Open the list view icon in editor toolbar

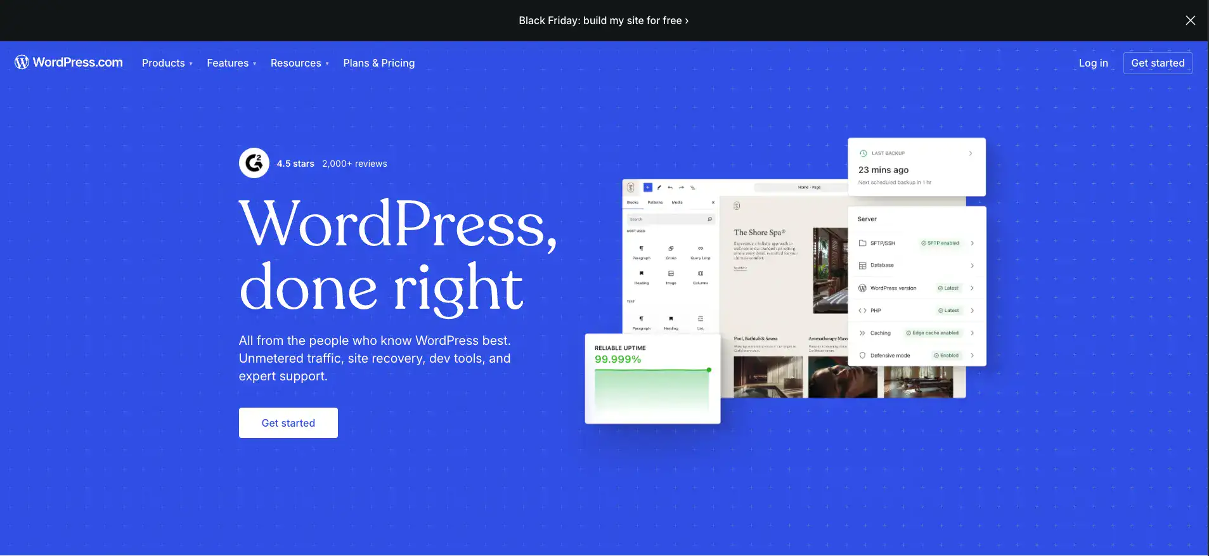click(x=693, y=187)
